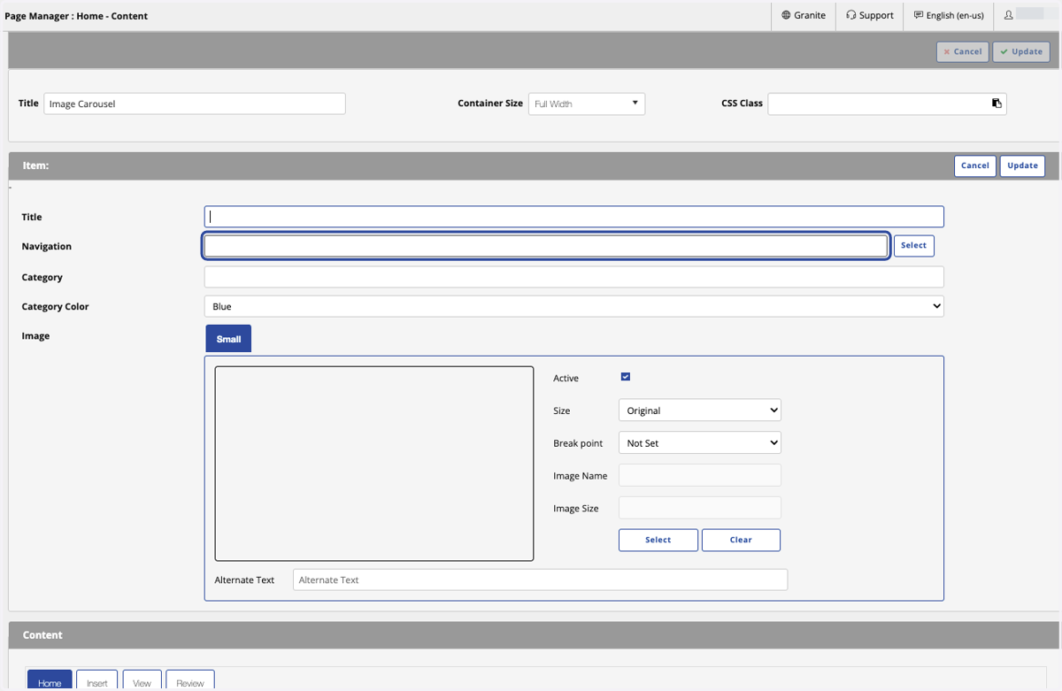Screen dimensions: 1062x691
Task: Focus the Item Title input
Action: point(573,217)
